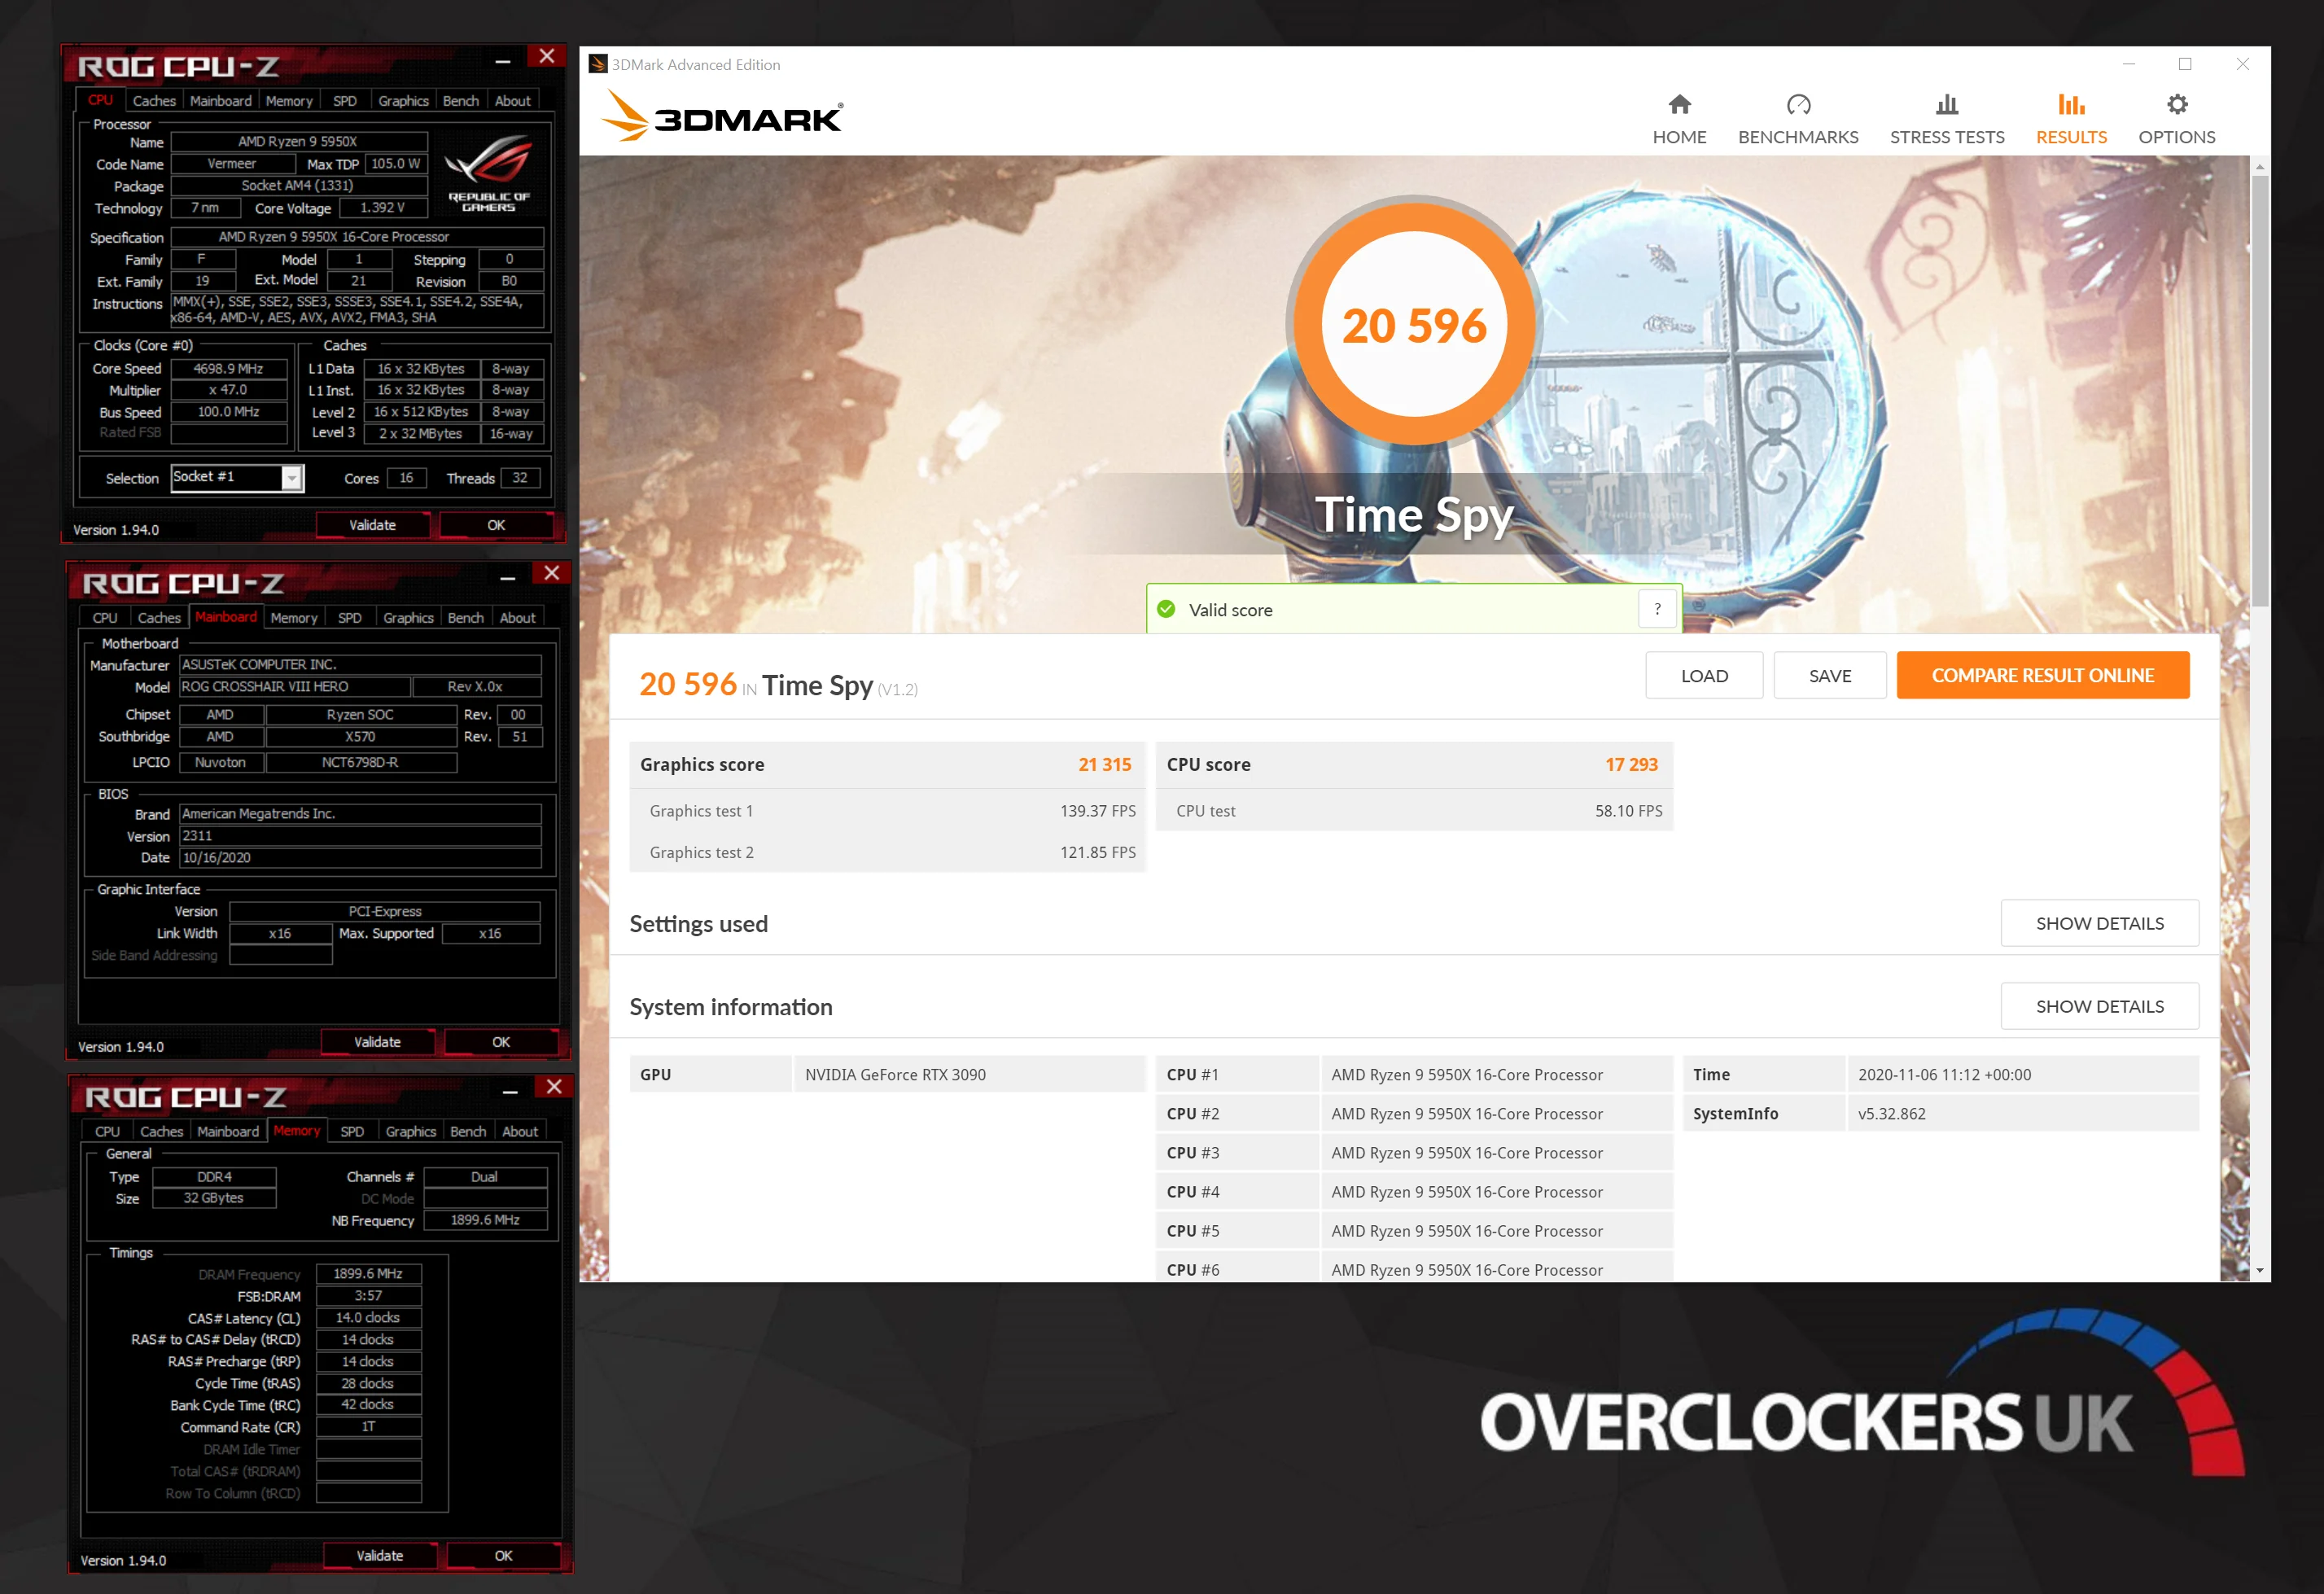Screen dimensions: 2324x1594
Task: Switch to Caches tab in top CPU-Z window
Action: 154,101
